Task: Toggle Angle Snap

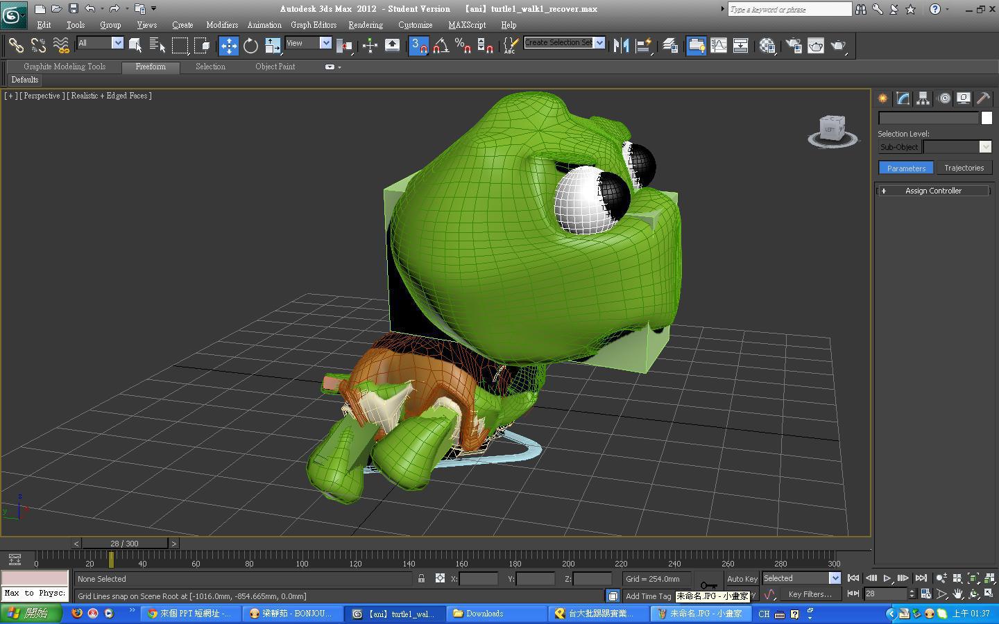Action: tap(441, 46)
